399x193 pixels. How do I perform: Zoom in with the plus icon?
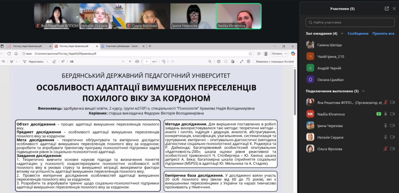point(130,61)
